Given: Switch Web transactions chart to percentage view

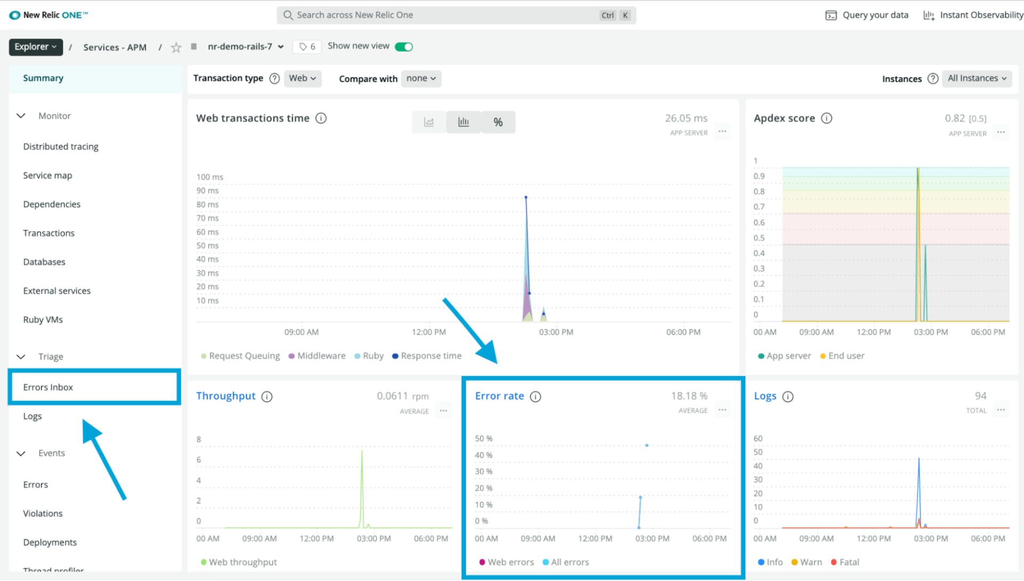Looking at the screenshot, I should coord(498,122).
